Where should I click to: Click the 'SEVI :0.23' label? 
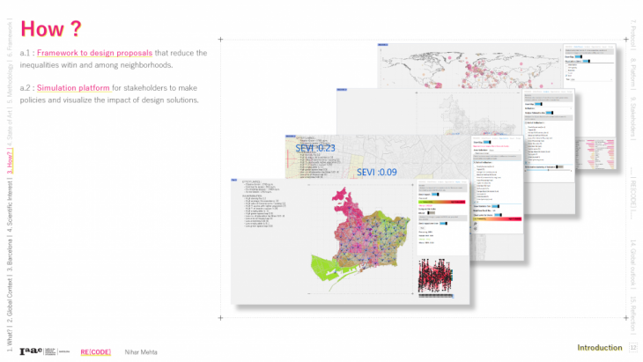[x=315, y=149]
